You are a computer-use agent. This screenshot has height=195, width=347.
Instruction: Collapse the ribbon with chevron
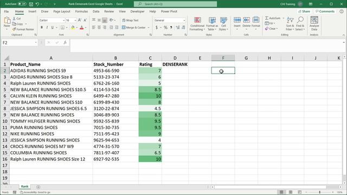click(x=344, y=35)
